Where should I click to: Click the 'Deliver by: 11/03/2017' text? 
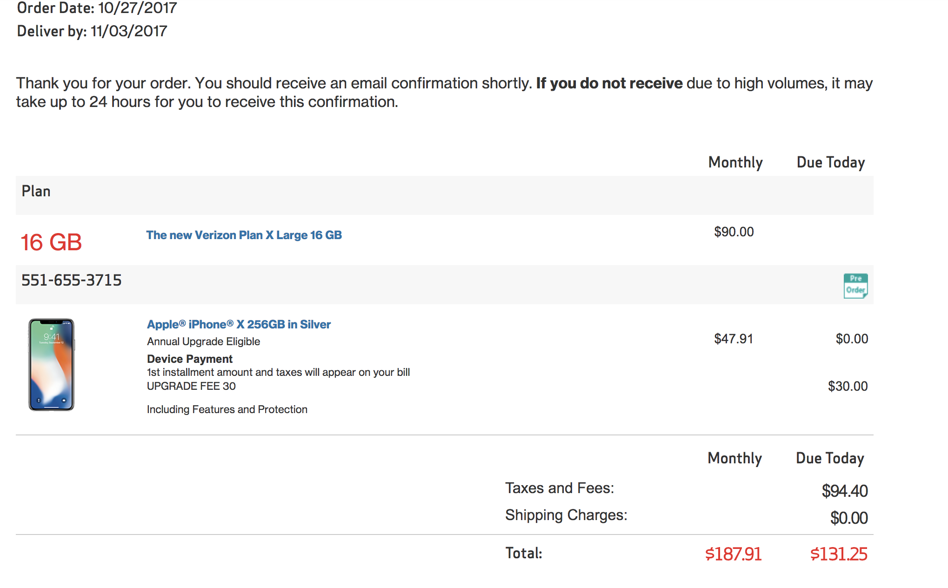click(92, 31)
